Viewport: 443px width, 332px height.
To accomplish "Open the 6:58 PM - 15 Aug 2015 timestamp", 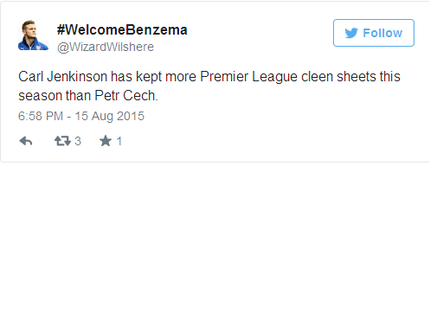I will (81, 116).
